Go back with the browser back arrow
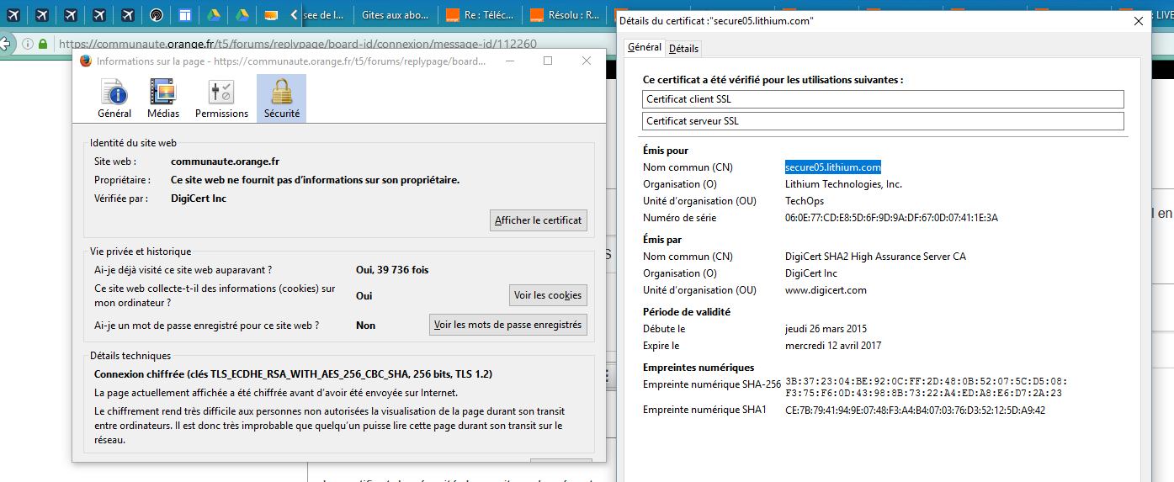Screen dimensions: 1174x482 coord(5,43)
